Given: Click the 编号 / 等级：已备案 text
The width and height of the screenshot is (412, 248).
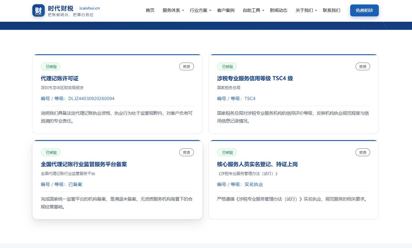Looking at the screenshot, I should click(x=62, y=185).
